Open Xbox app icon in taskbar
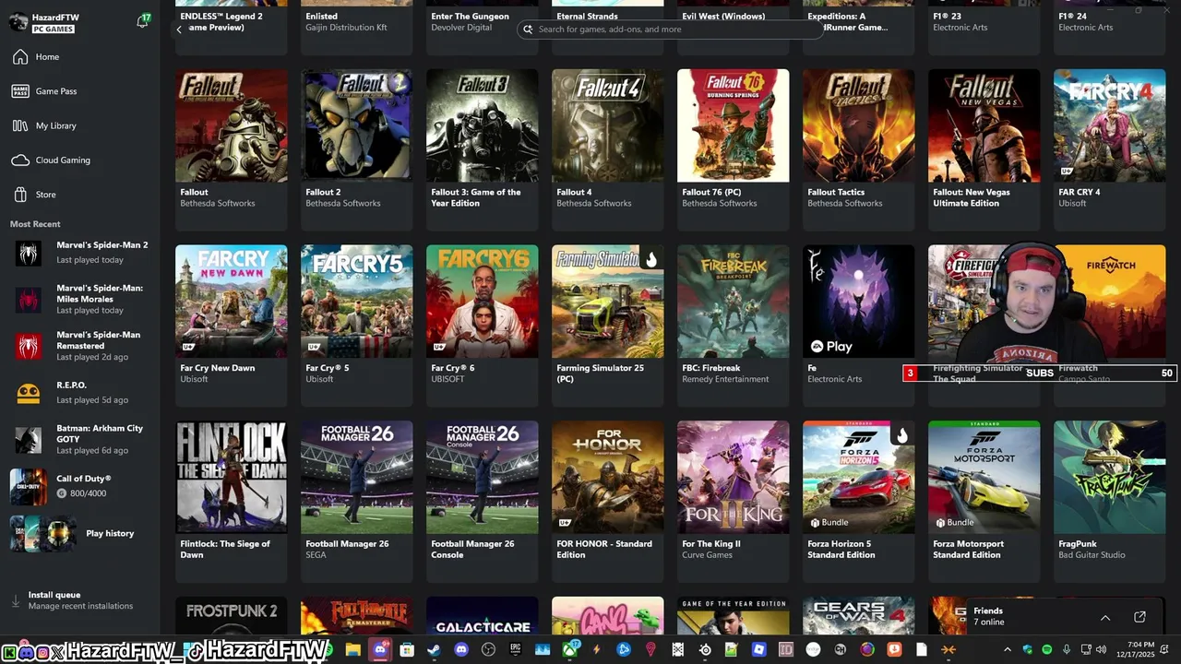1181x664 pixels. point(570,650)
